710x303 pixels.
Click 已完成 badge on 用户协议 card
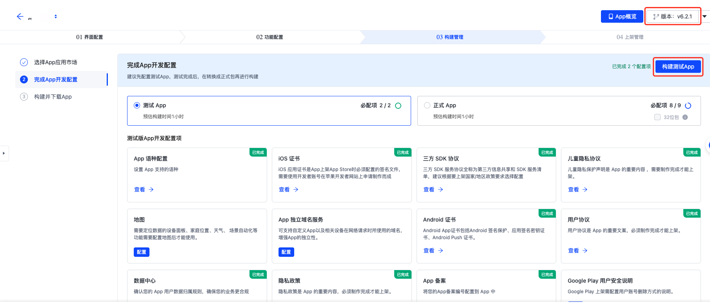click(692, 213)
